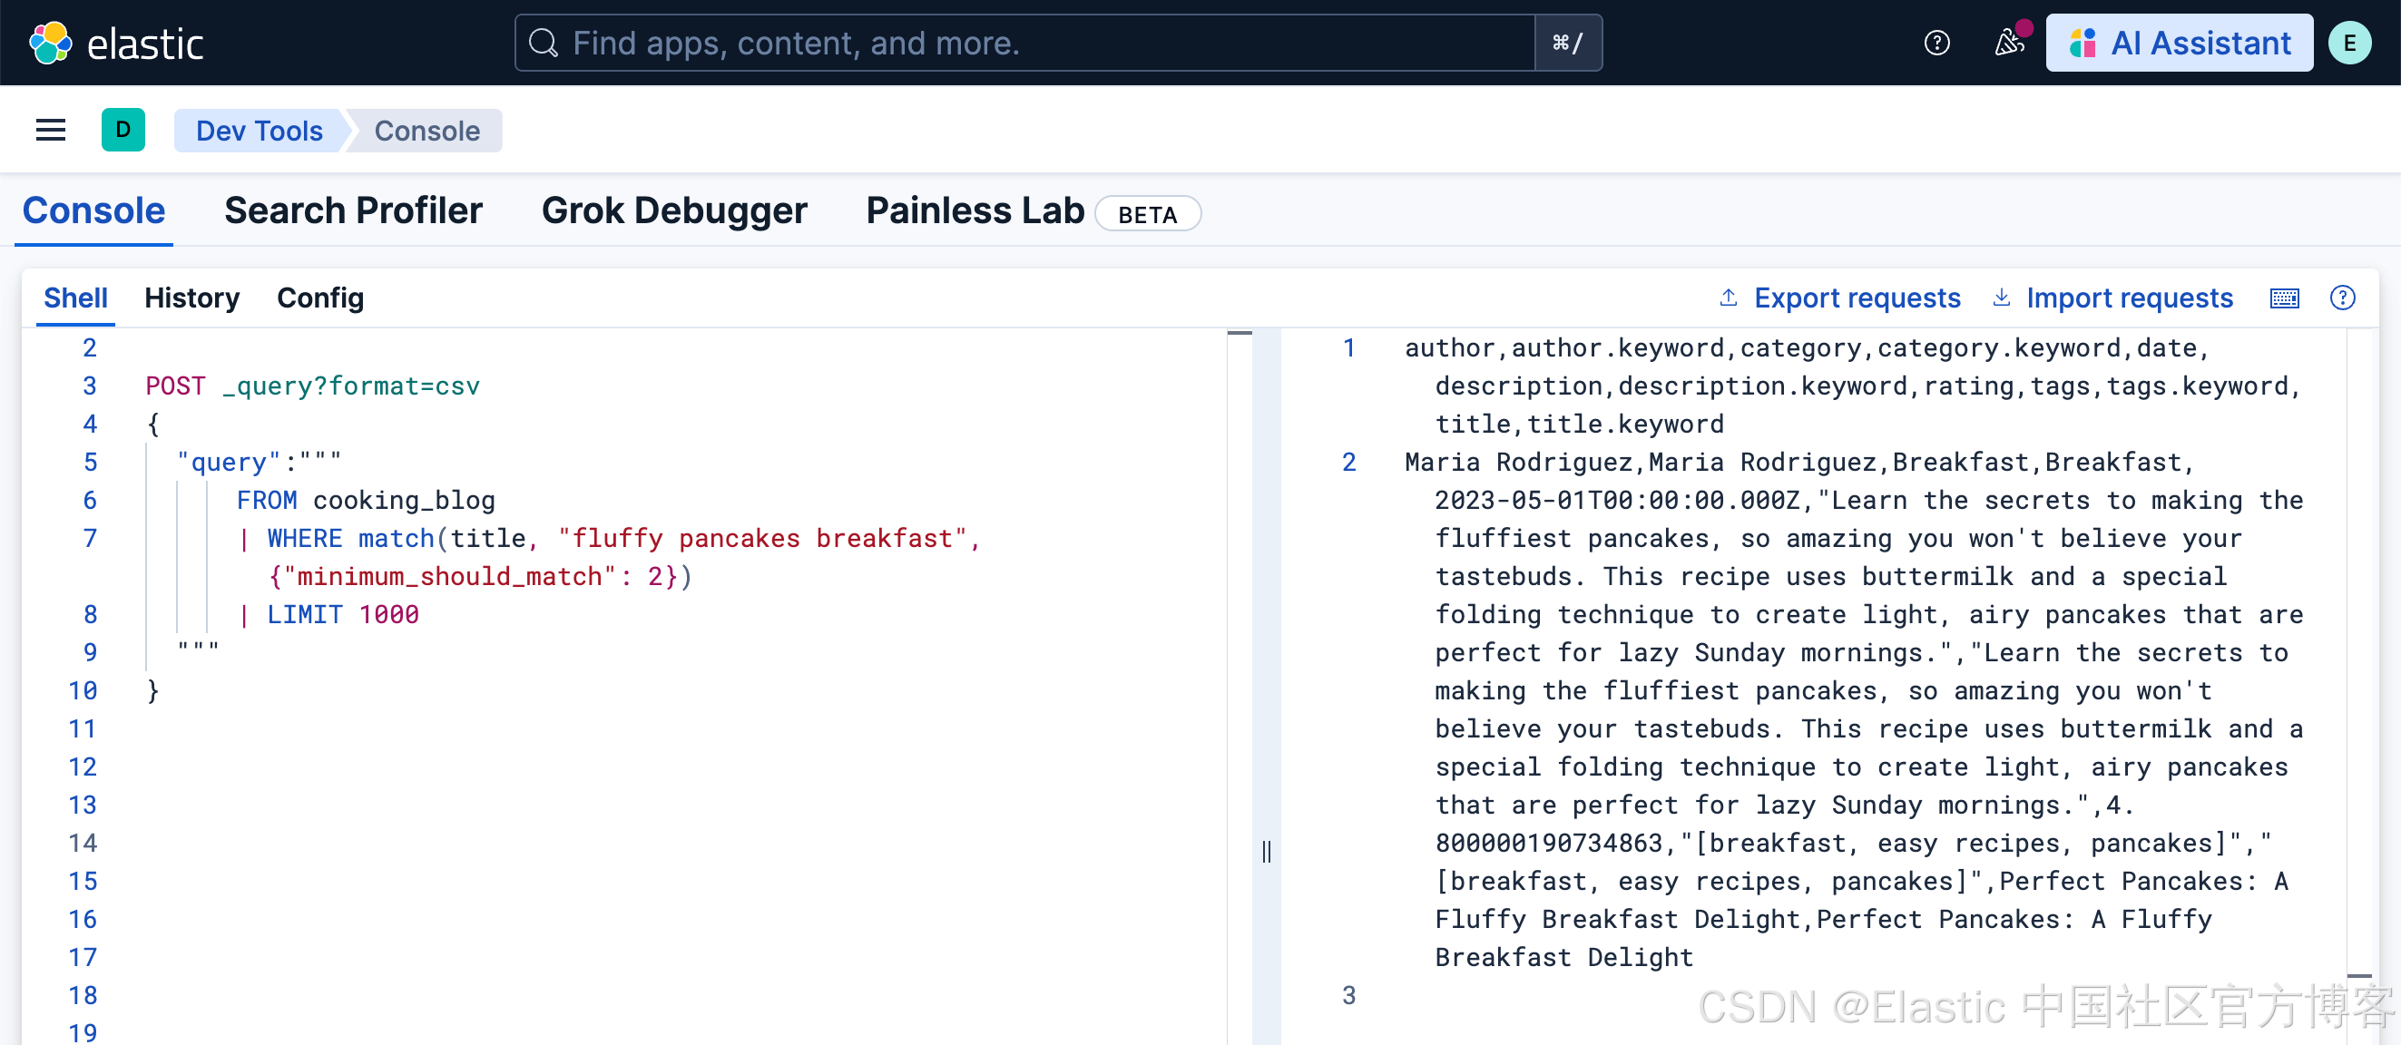The width and height of the screenshot is (2401, 1045).
Task: Open the newsfeed notifications icon
Action: tap(2008, 43)
